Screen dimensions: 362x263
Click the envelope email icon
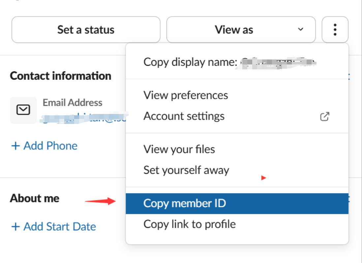[x=23, y=110]
